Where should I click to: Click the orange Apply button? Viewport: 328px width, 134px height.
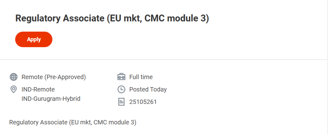click(x=34, y=39)
